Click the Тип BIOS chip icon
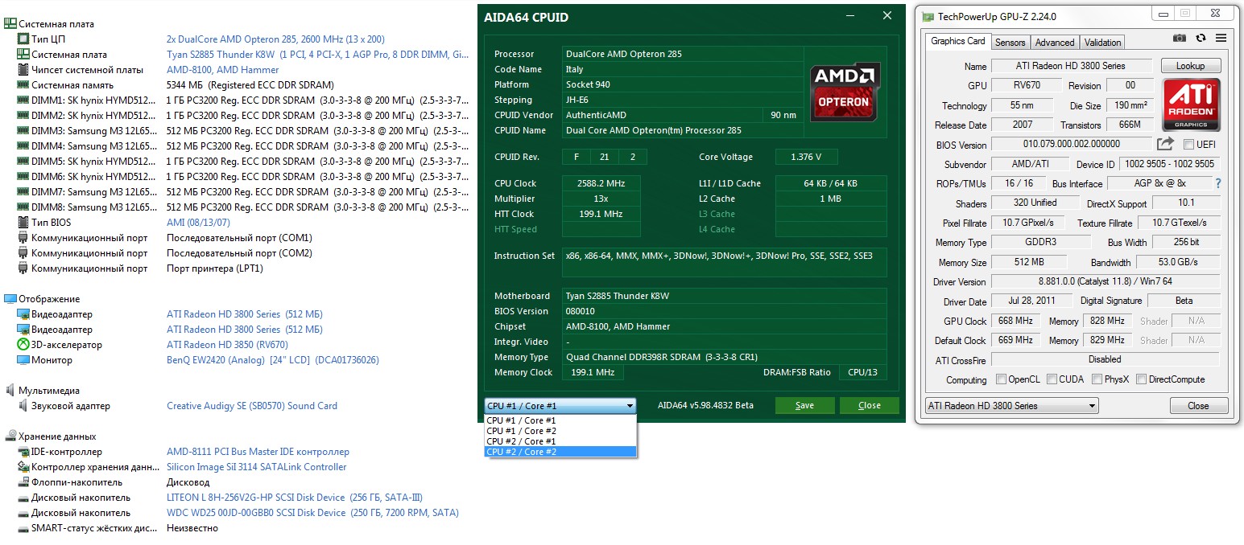 tap(23, 223)
